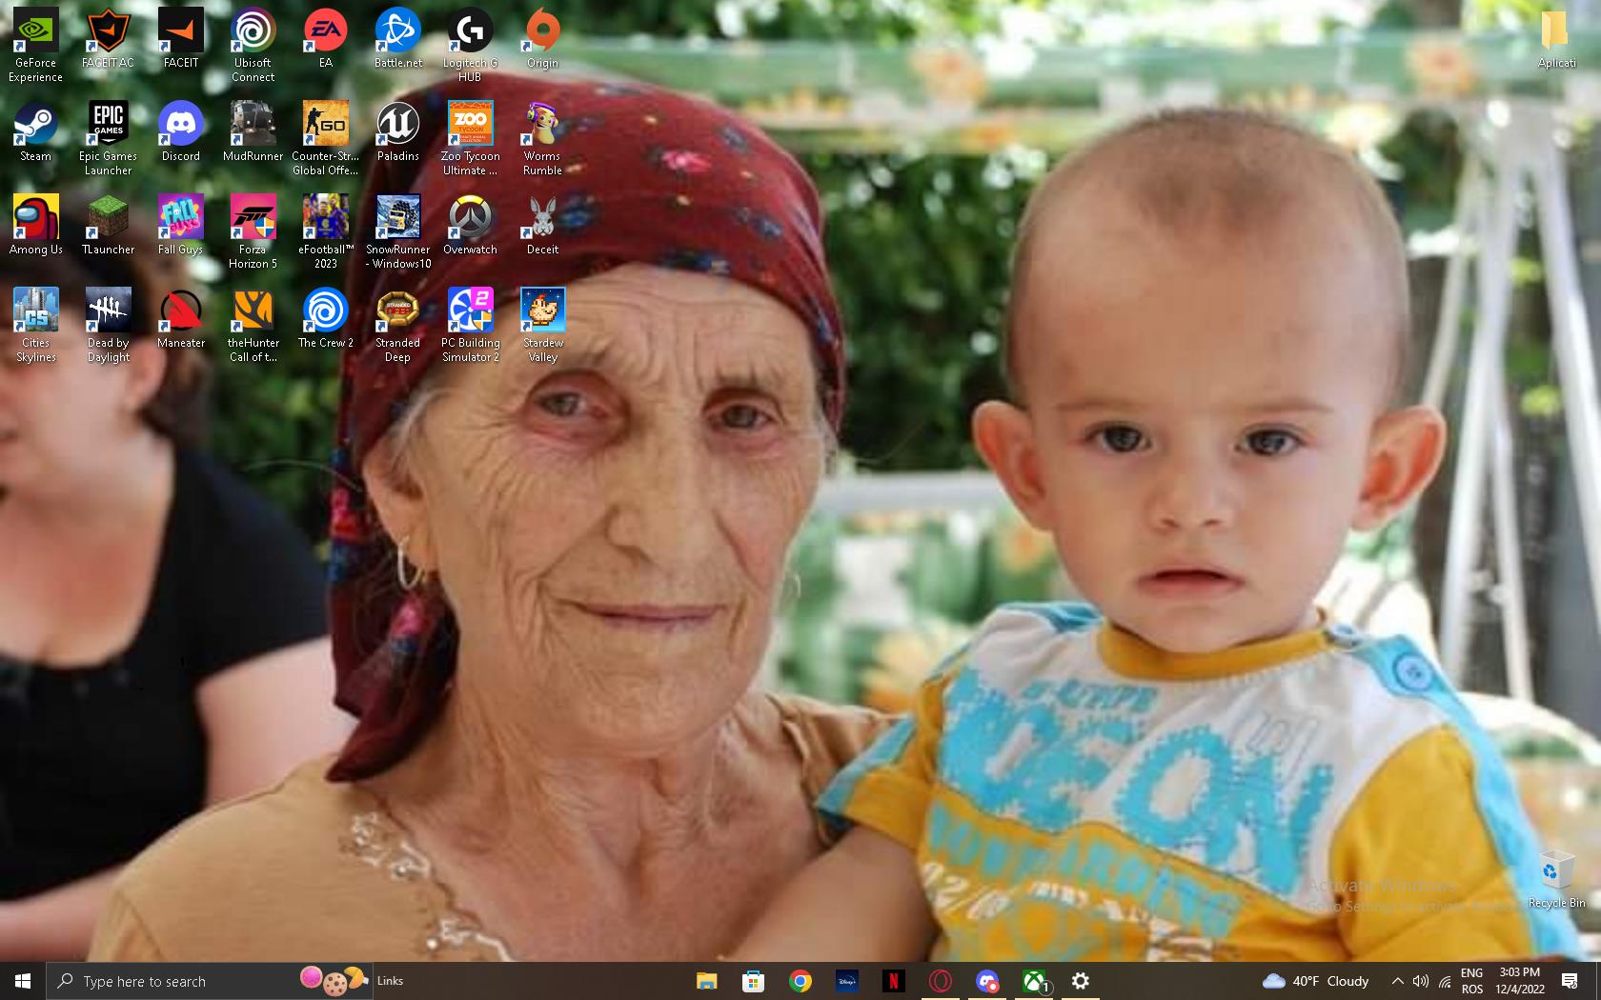Viewport: 1601px width, 1000px height.
Task: Expand the hidden system tray icons
Action: coord(1397,981)
